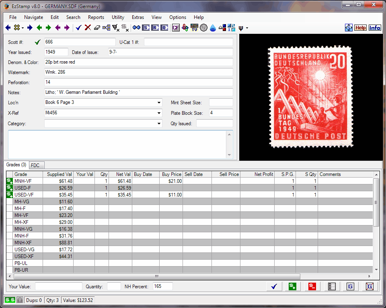Click the blue checkmark near NH Percent

[274, 286]
